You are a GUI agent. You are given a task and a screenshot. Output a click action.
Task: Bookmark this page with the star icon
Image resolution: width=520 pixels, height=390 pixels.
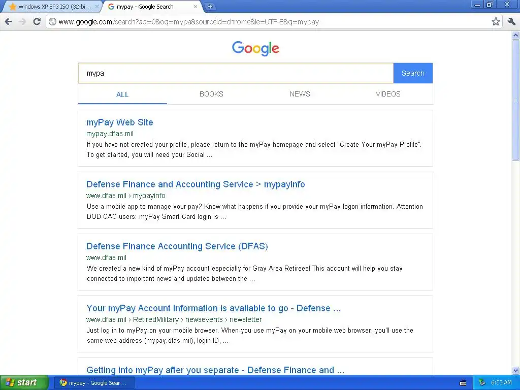tap(496, 22)
